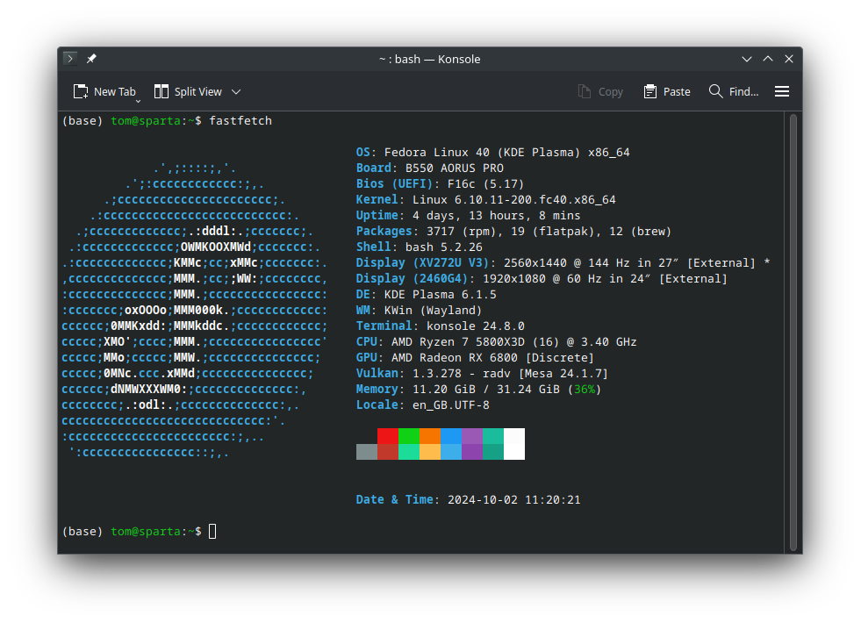Click the WM value 'KWin (Wayland)'

[433, 310]
